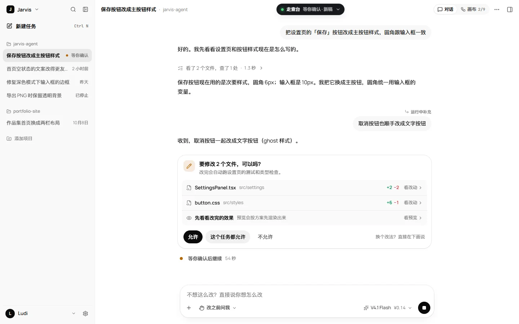519x324 pixels.
Task: Switch to the 对话 view
Action: click(x=445, y=9)
